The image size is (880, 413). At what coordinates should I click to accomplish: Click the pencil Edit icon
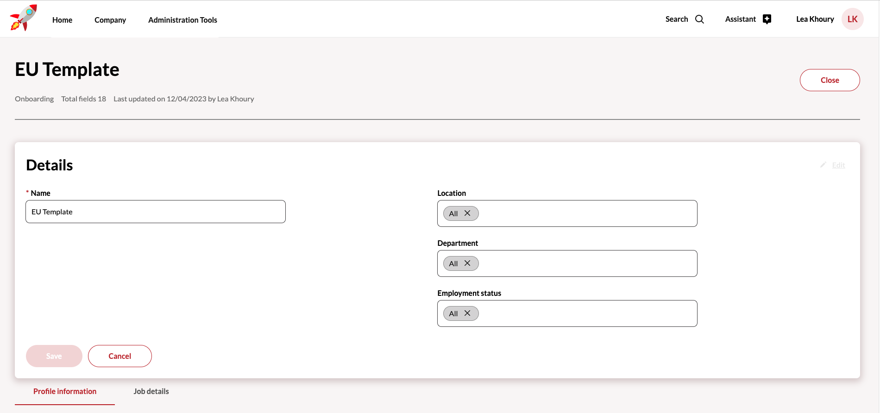[823, 165]
